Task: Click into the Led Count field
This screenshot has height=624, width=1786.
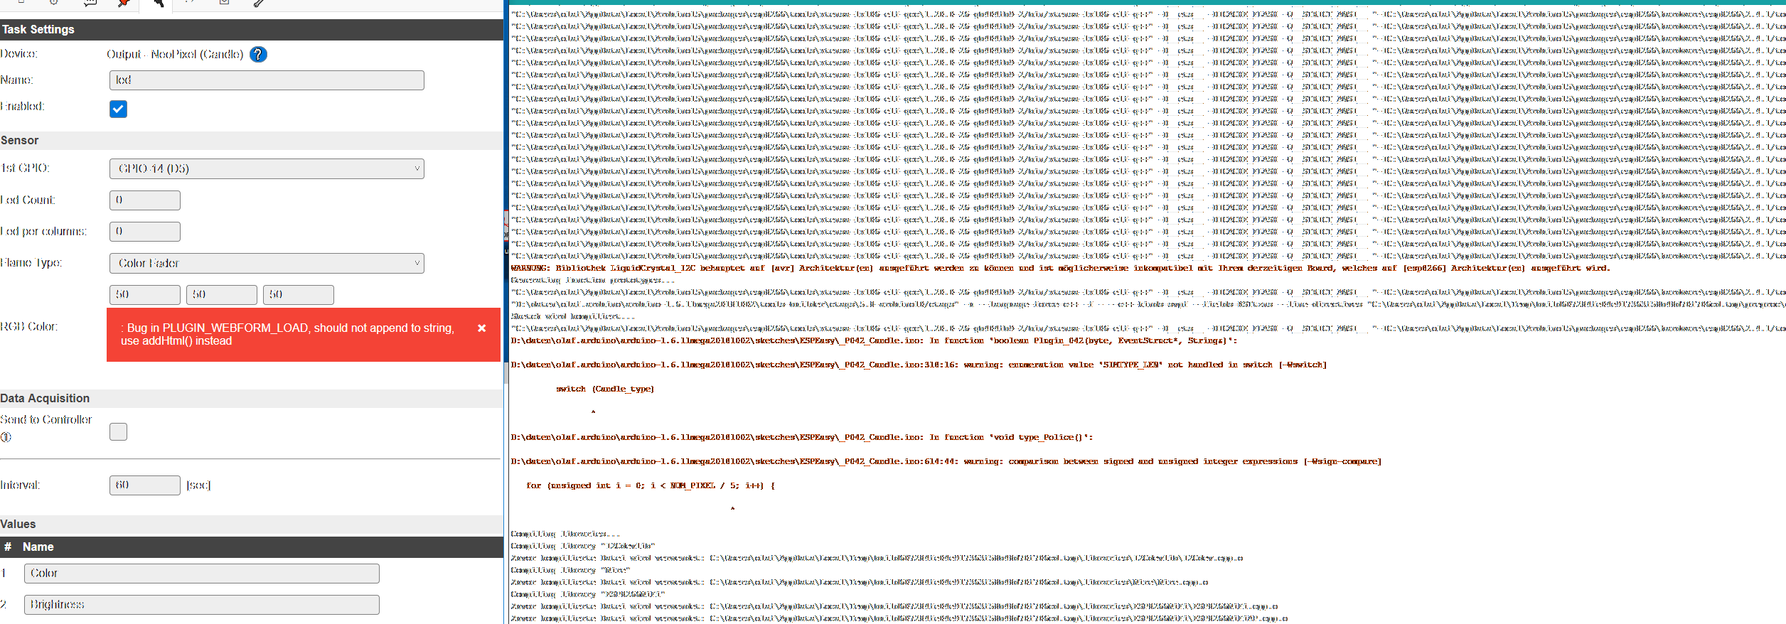Action: [x=145, y=200]
